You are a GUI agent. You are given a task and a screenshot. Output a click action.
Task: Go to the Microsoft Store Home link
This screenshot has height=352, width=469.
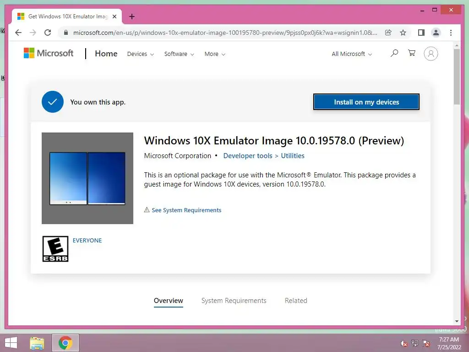click(x=106, y=54)
